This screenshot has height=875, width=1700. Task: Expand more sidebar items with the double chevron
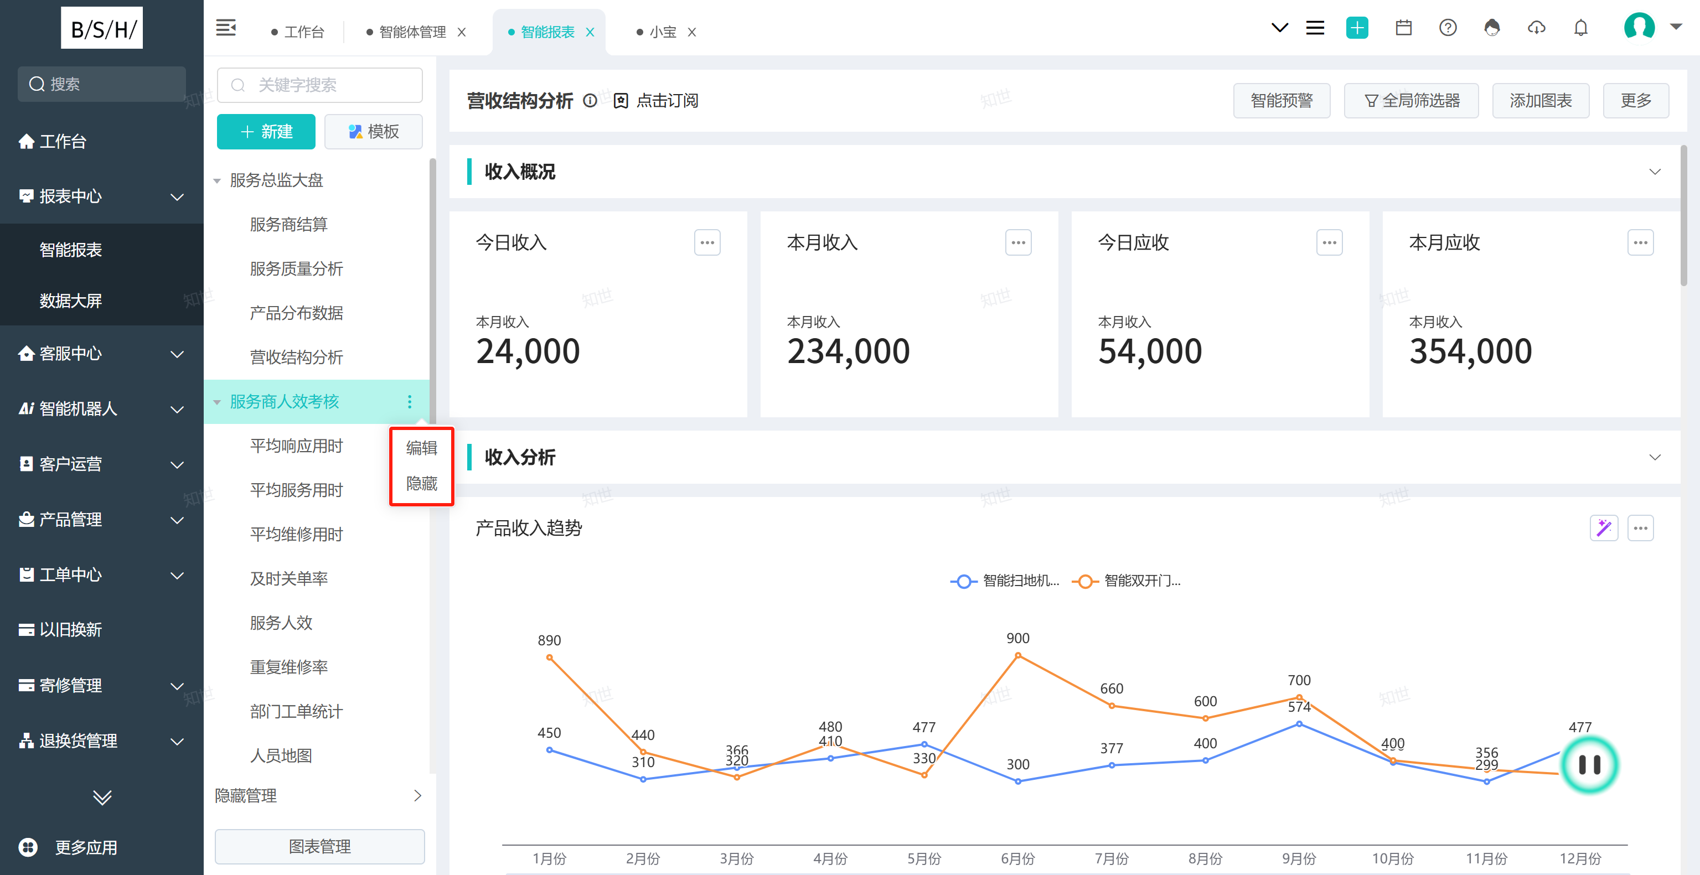[102, 797]
